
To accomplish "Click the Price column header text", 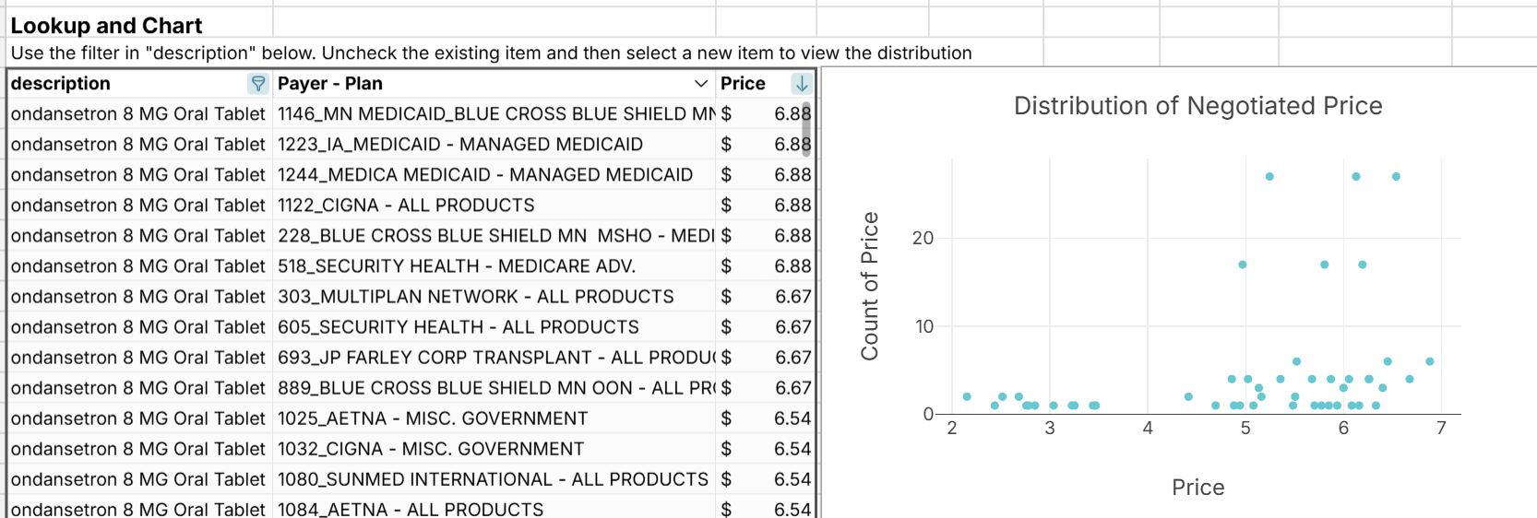I will pyautogui.click(x=743, y=84).
